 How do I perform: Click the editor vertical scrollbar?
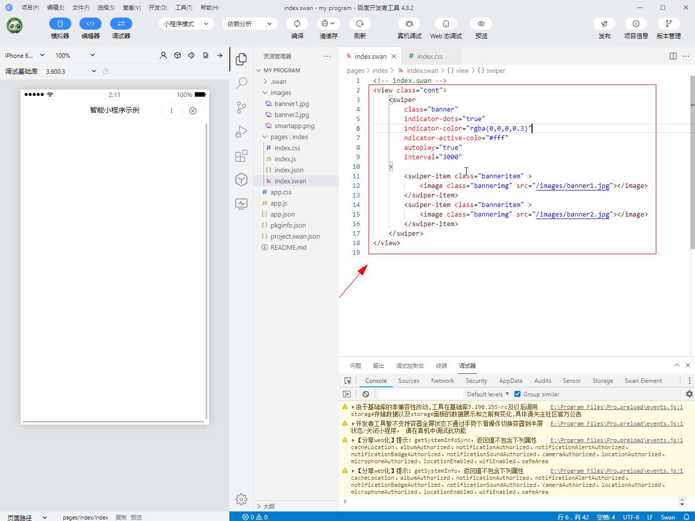692,162
